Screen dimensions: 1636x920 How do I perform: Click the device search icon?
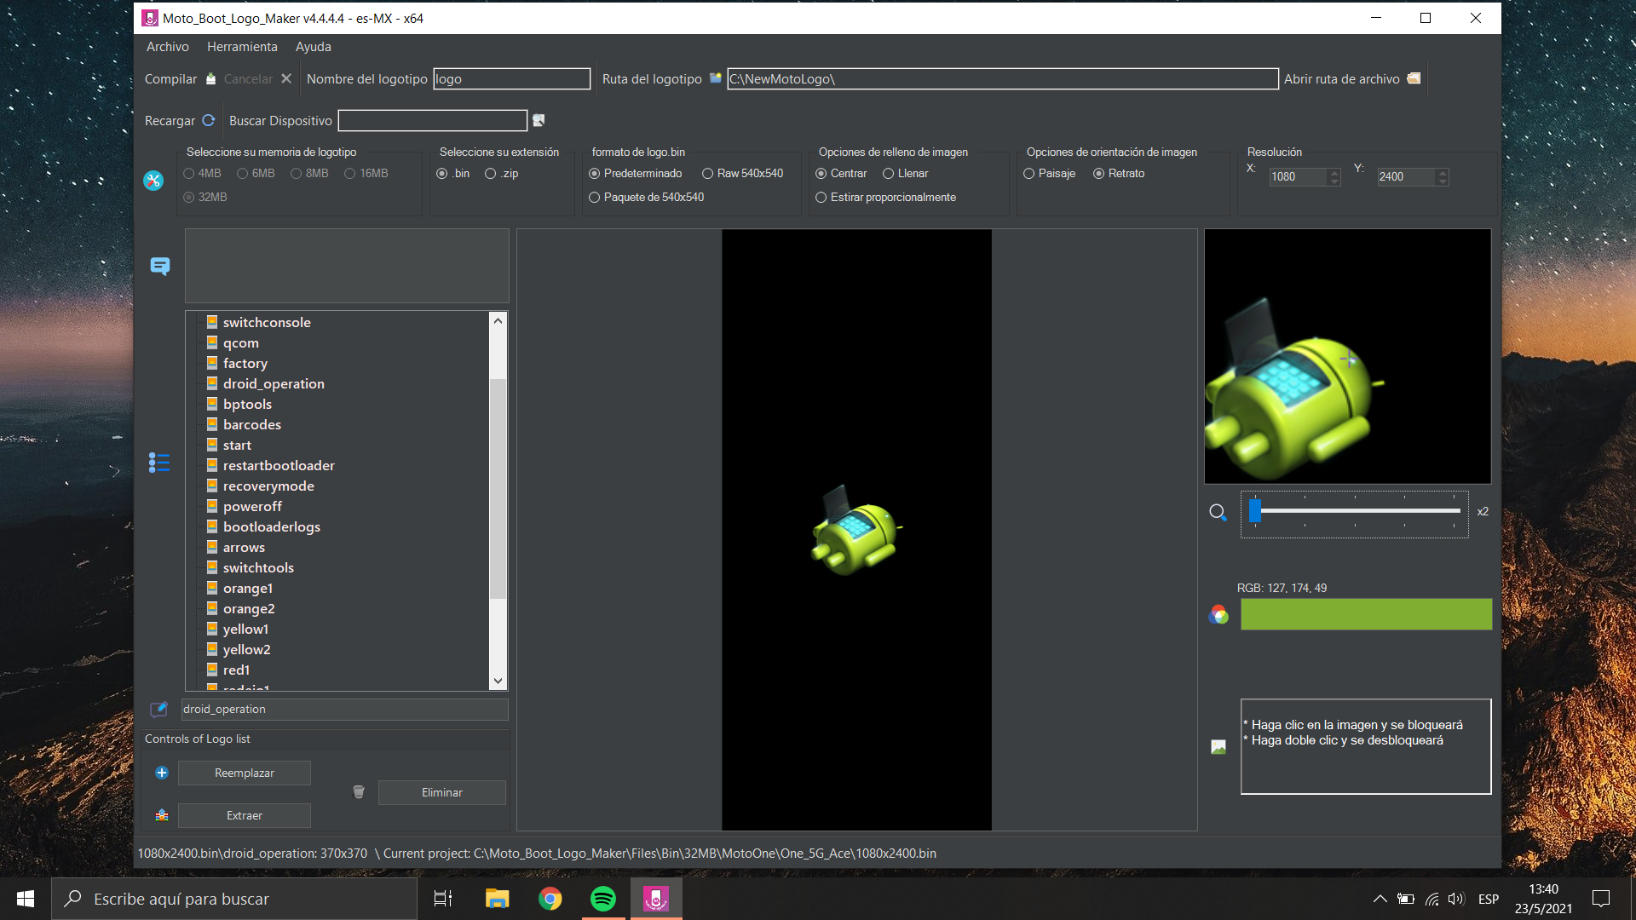539,120
